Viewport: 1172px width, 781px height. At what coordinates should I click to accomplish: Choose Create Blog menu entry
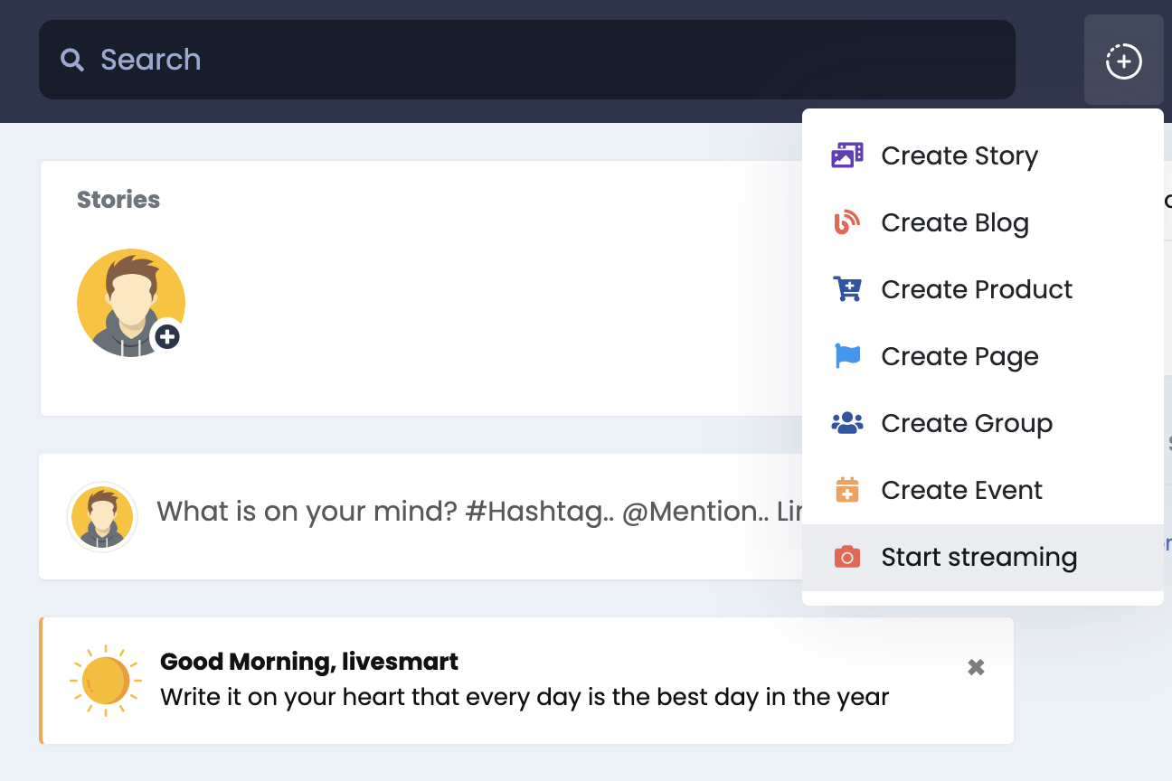pos(955,222)
